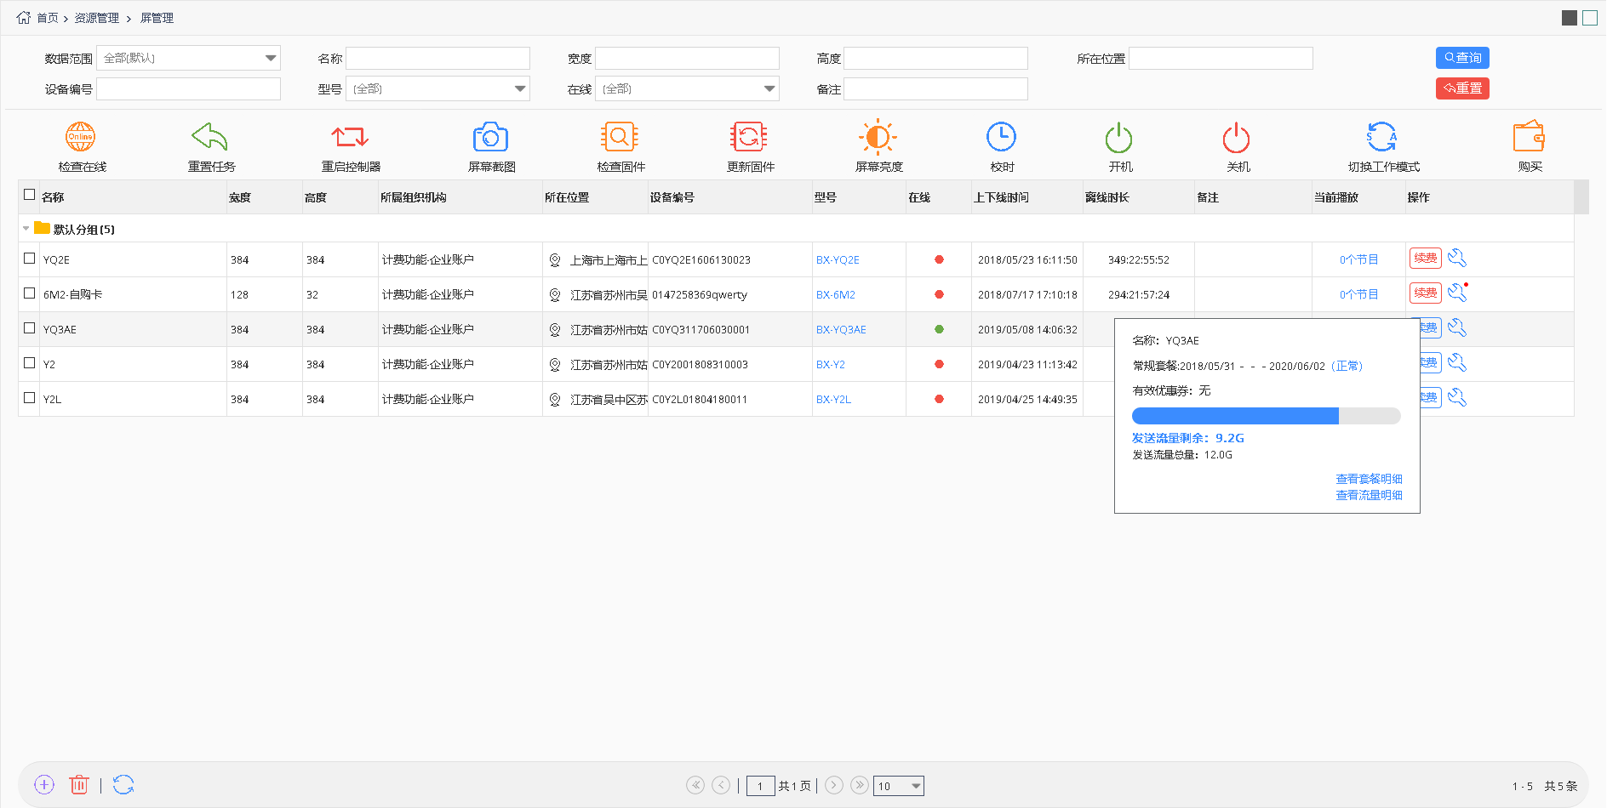Image resolution: width=1607 pixels, height=808 pixels.
Task: Click wrench icon for YQ3AE row
Action: 1456,327
